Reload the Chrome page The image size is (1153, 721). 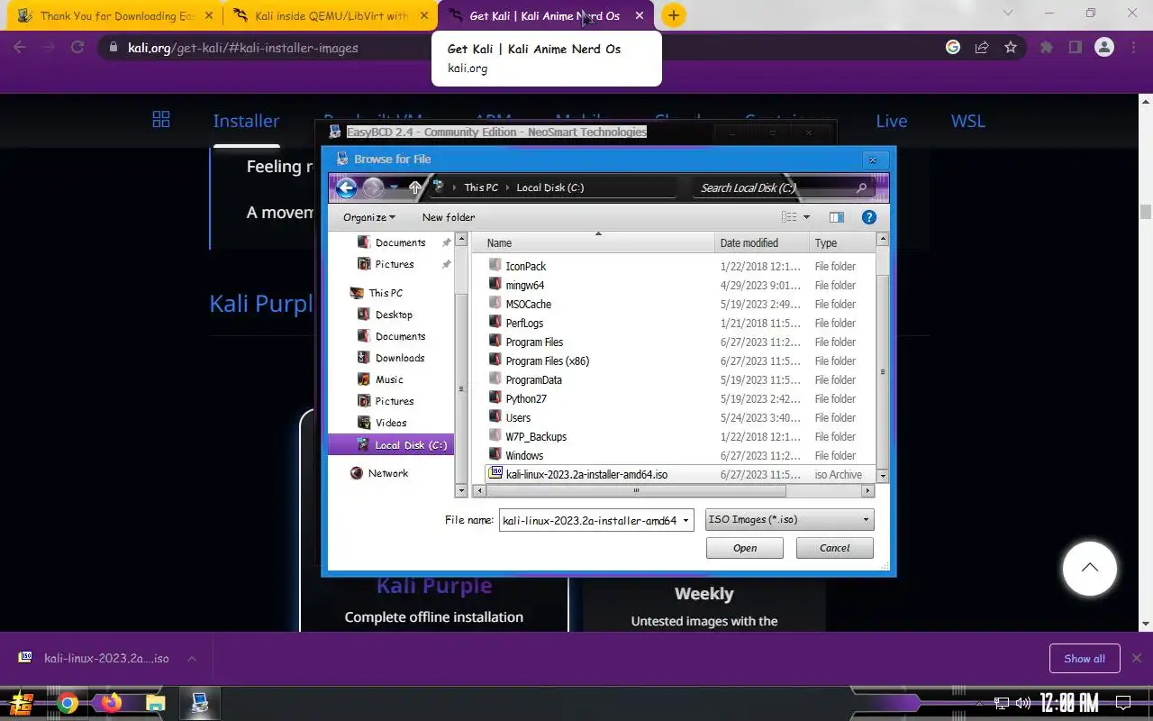coord(77,48)
